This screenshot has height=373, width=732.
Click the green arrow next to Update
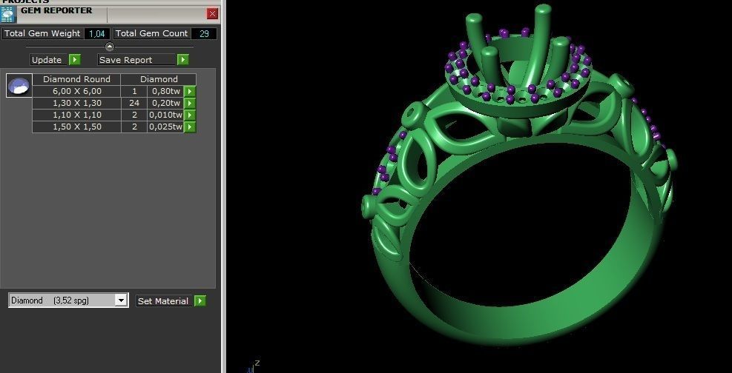(x=75, y=60)
